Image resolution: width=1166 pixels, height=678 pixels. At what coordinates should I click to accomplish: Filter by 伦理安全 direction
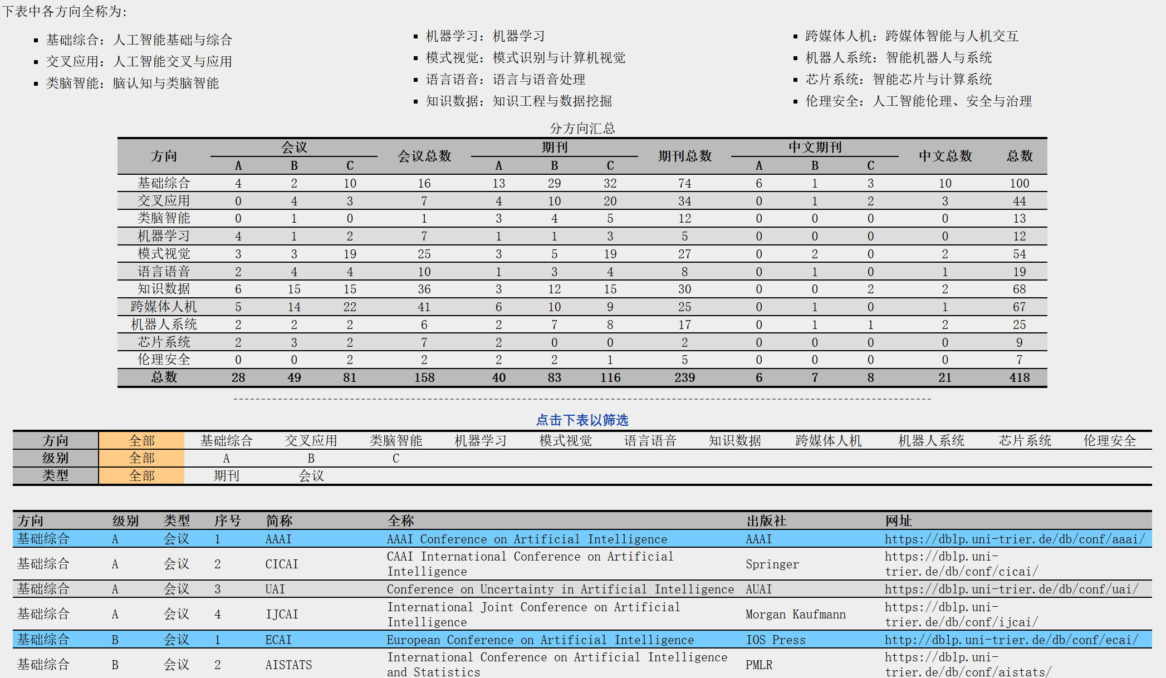click(1109, 441)
